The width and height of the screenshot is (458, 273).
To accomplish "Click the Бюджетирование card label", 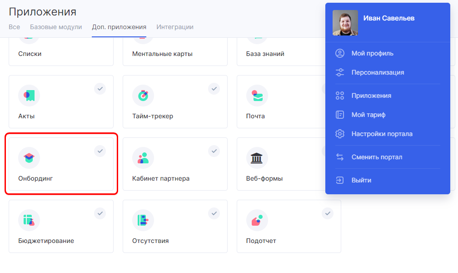I will 46,241.
